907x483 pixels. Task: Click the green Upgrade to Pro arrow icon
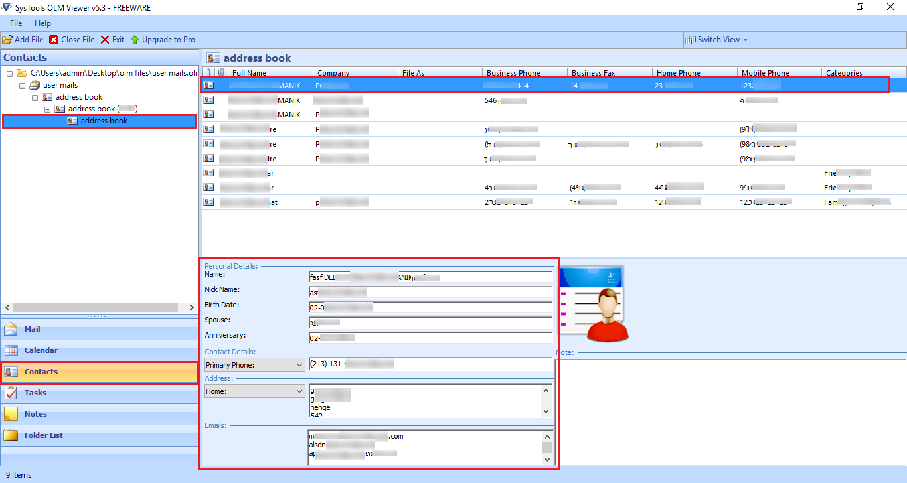click(x=135, y=40)
